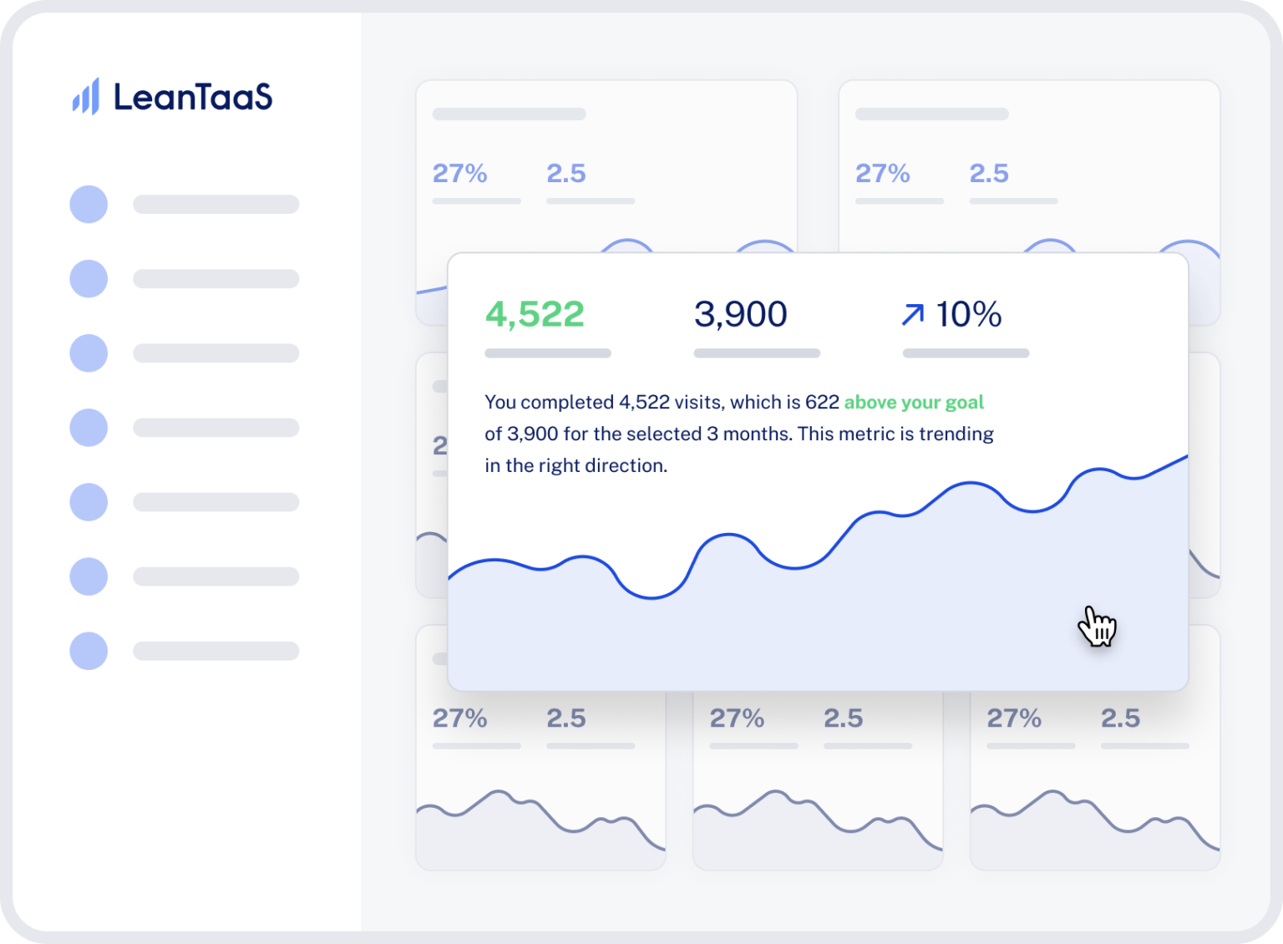Click the LeanTaaS brand name text
This screenshot has width=1283, height=944.
coord(193,98)
